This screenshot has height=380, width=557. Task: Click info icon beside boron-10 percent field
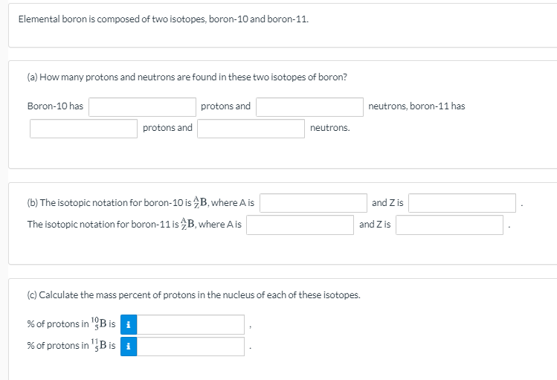pyautogui.click(x=129, y=324)
